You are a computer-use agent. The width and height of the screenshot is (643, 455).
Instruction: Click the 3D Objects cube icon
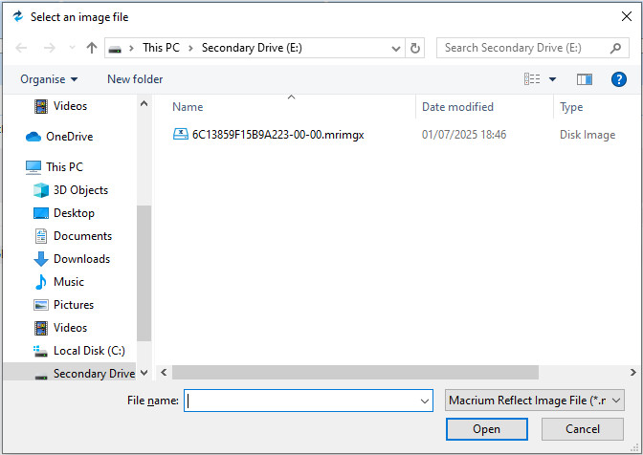click(41, 190)
